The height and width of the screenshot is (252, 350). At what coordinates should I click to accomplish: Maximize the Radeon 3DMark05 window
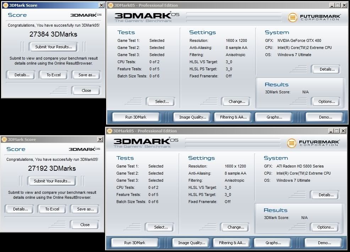[x=337, y=131]
